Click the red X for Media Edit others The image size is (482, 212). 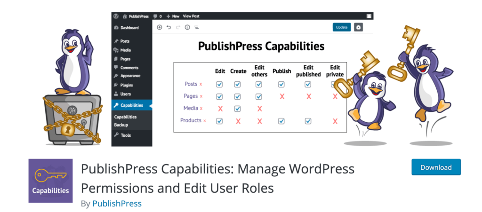coord(259,109)
